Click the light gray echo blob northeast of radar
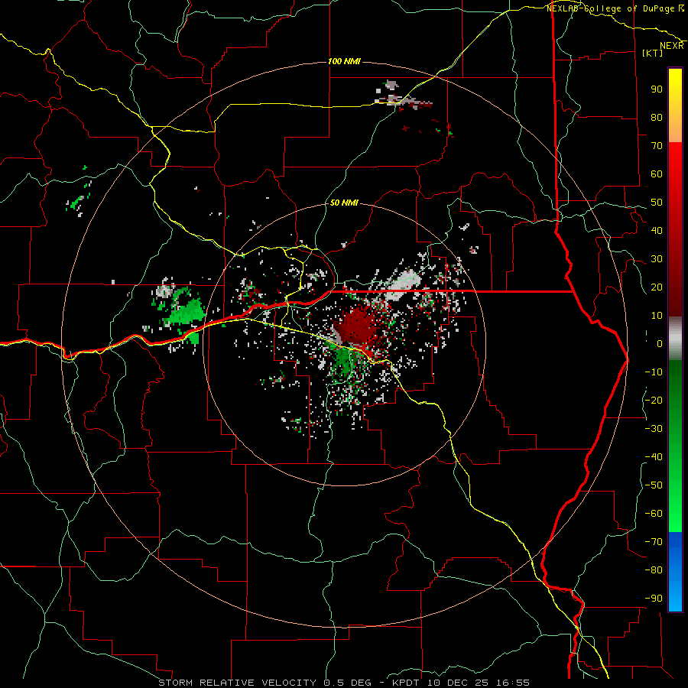 (404, 285)
